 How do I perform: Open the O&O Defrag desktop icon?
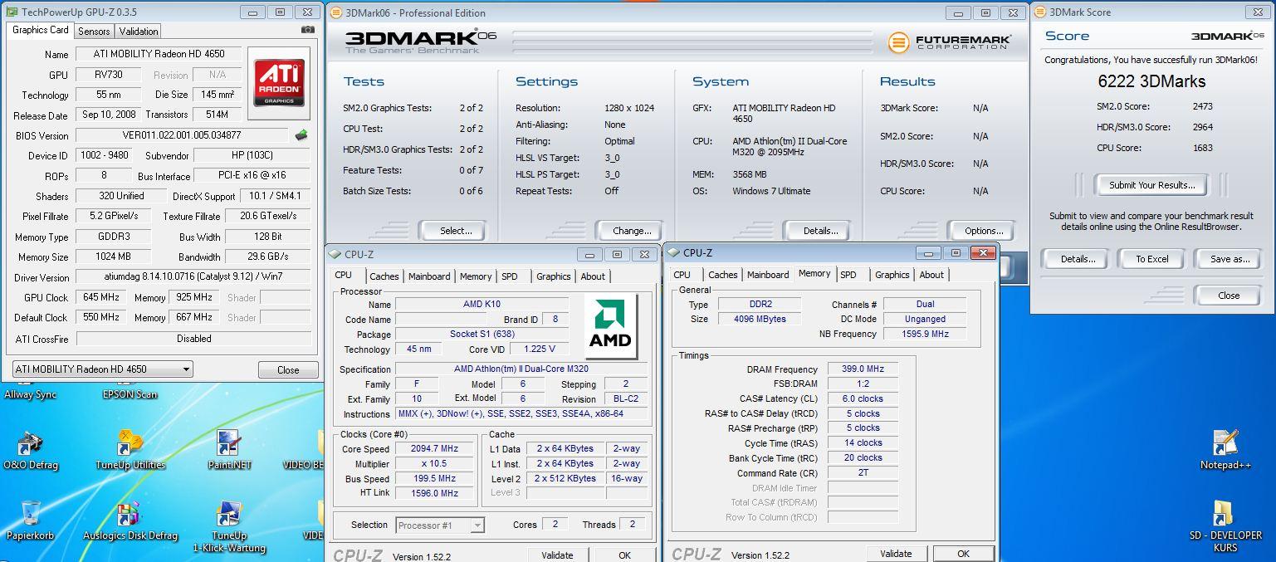31,449
